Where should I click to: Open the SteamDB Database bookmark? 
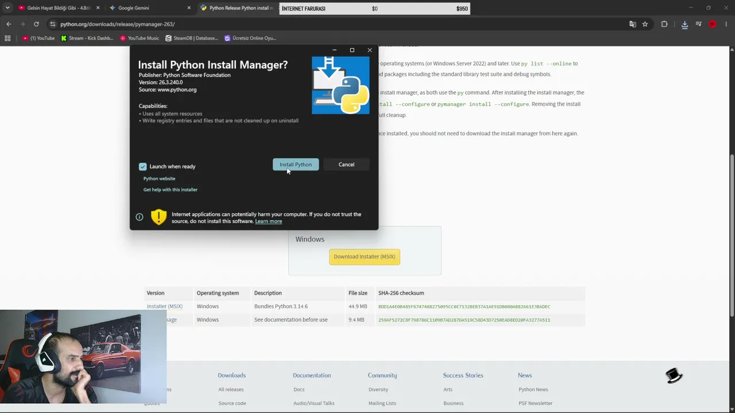192,38
